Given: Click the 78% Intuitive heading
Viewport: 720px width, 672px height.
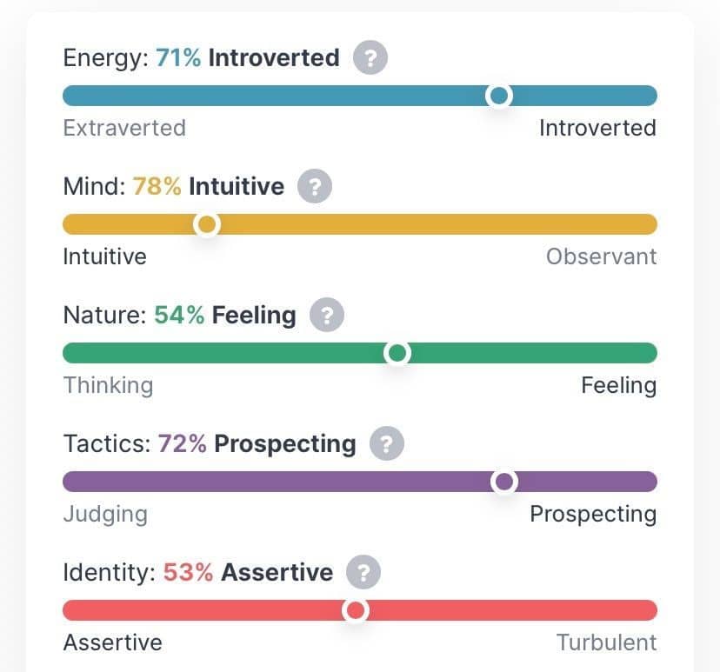Looking at the screenshot, I should click(209, 186).
